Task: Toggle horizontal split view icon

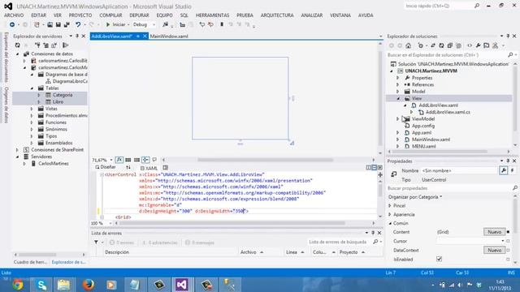Action: (374, 168)
